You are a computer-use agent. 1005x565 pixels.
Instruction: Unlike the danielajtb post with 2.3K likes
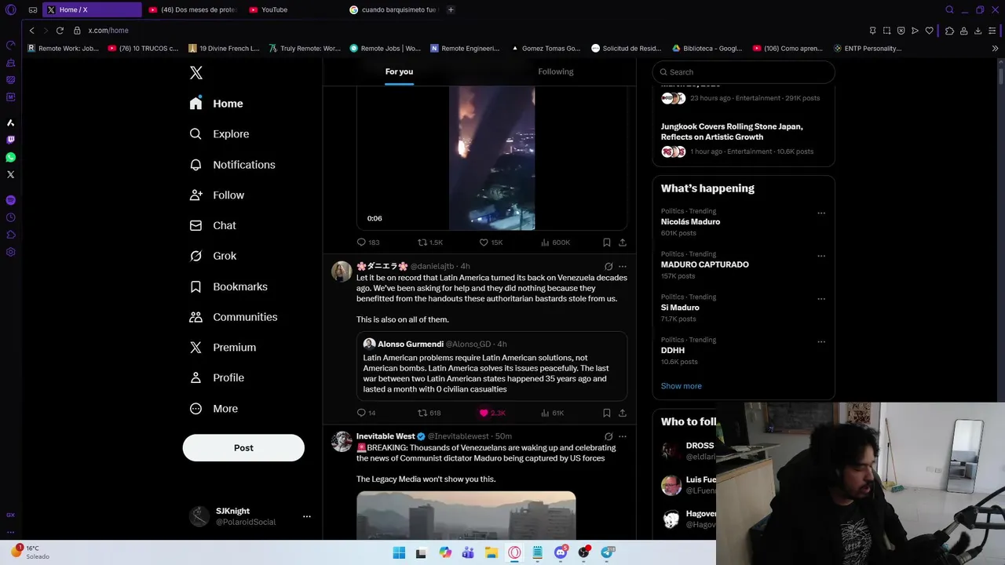tap(492, 413)
